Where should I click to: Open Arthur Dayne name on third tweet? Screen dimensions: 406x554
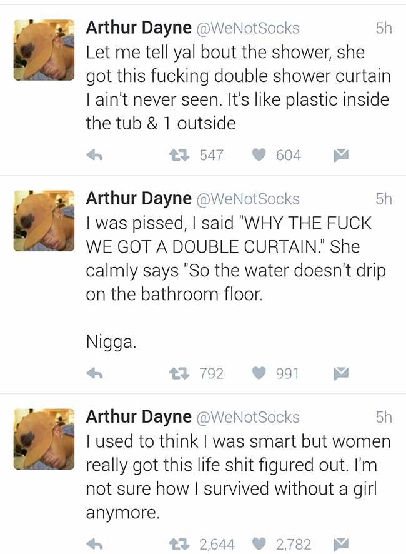139,417
